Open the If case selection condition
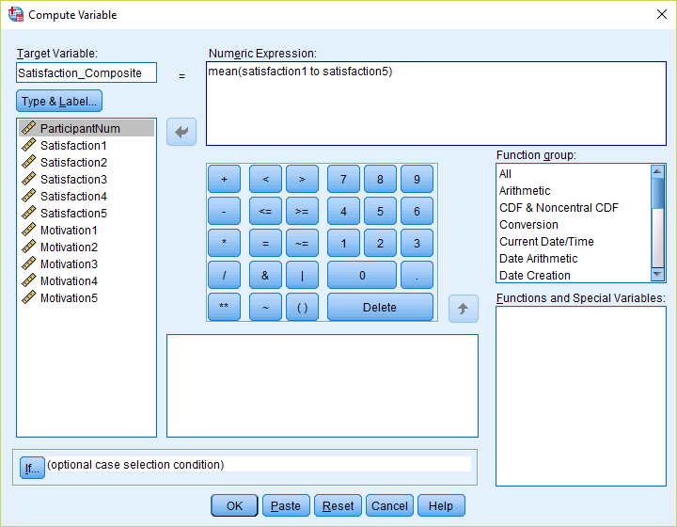677x527 pixels. (32, 467)
